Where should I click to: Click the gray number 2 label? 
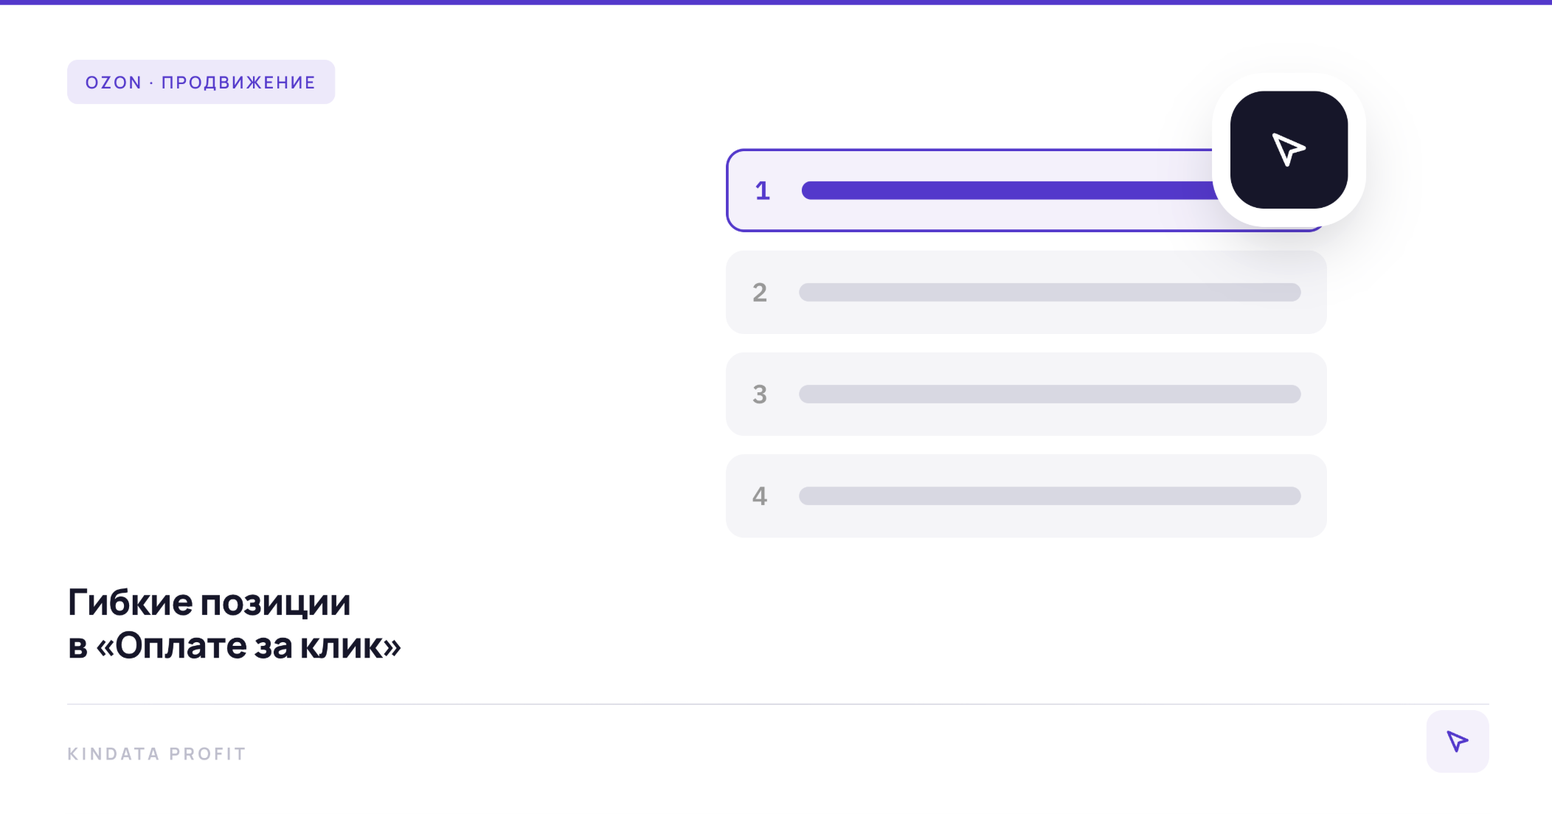pyautogui.click(x=760, y=293)
